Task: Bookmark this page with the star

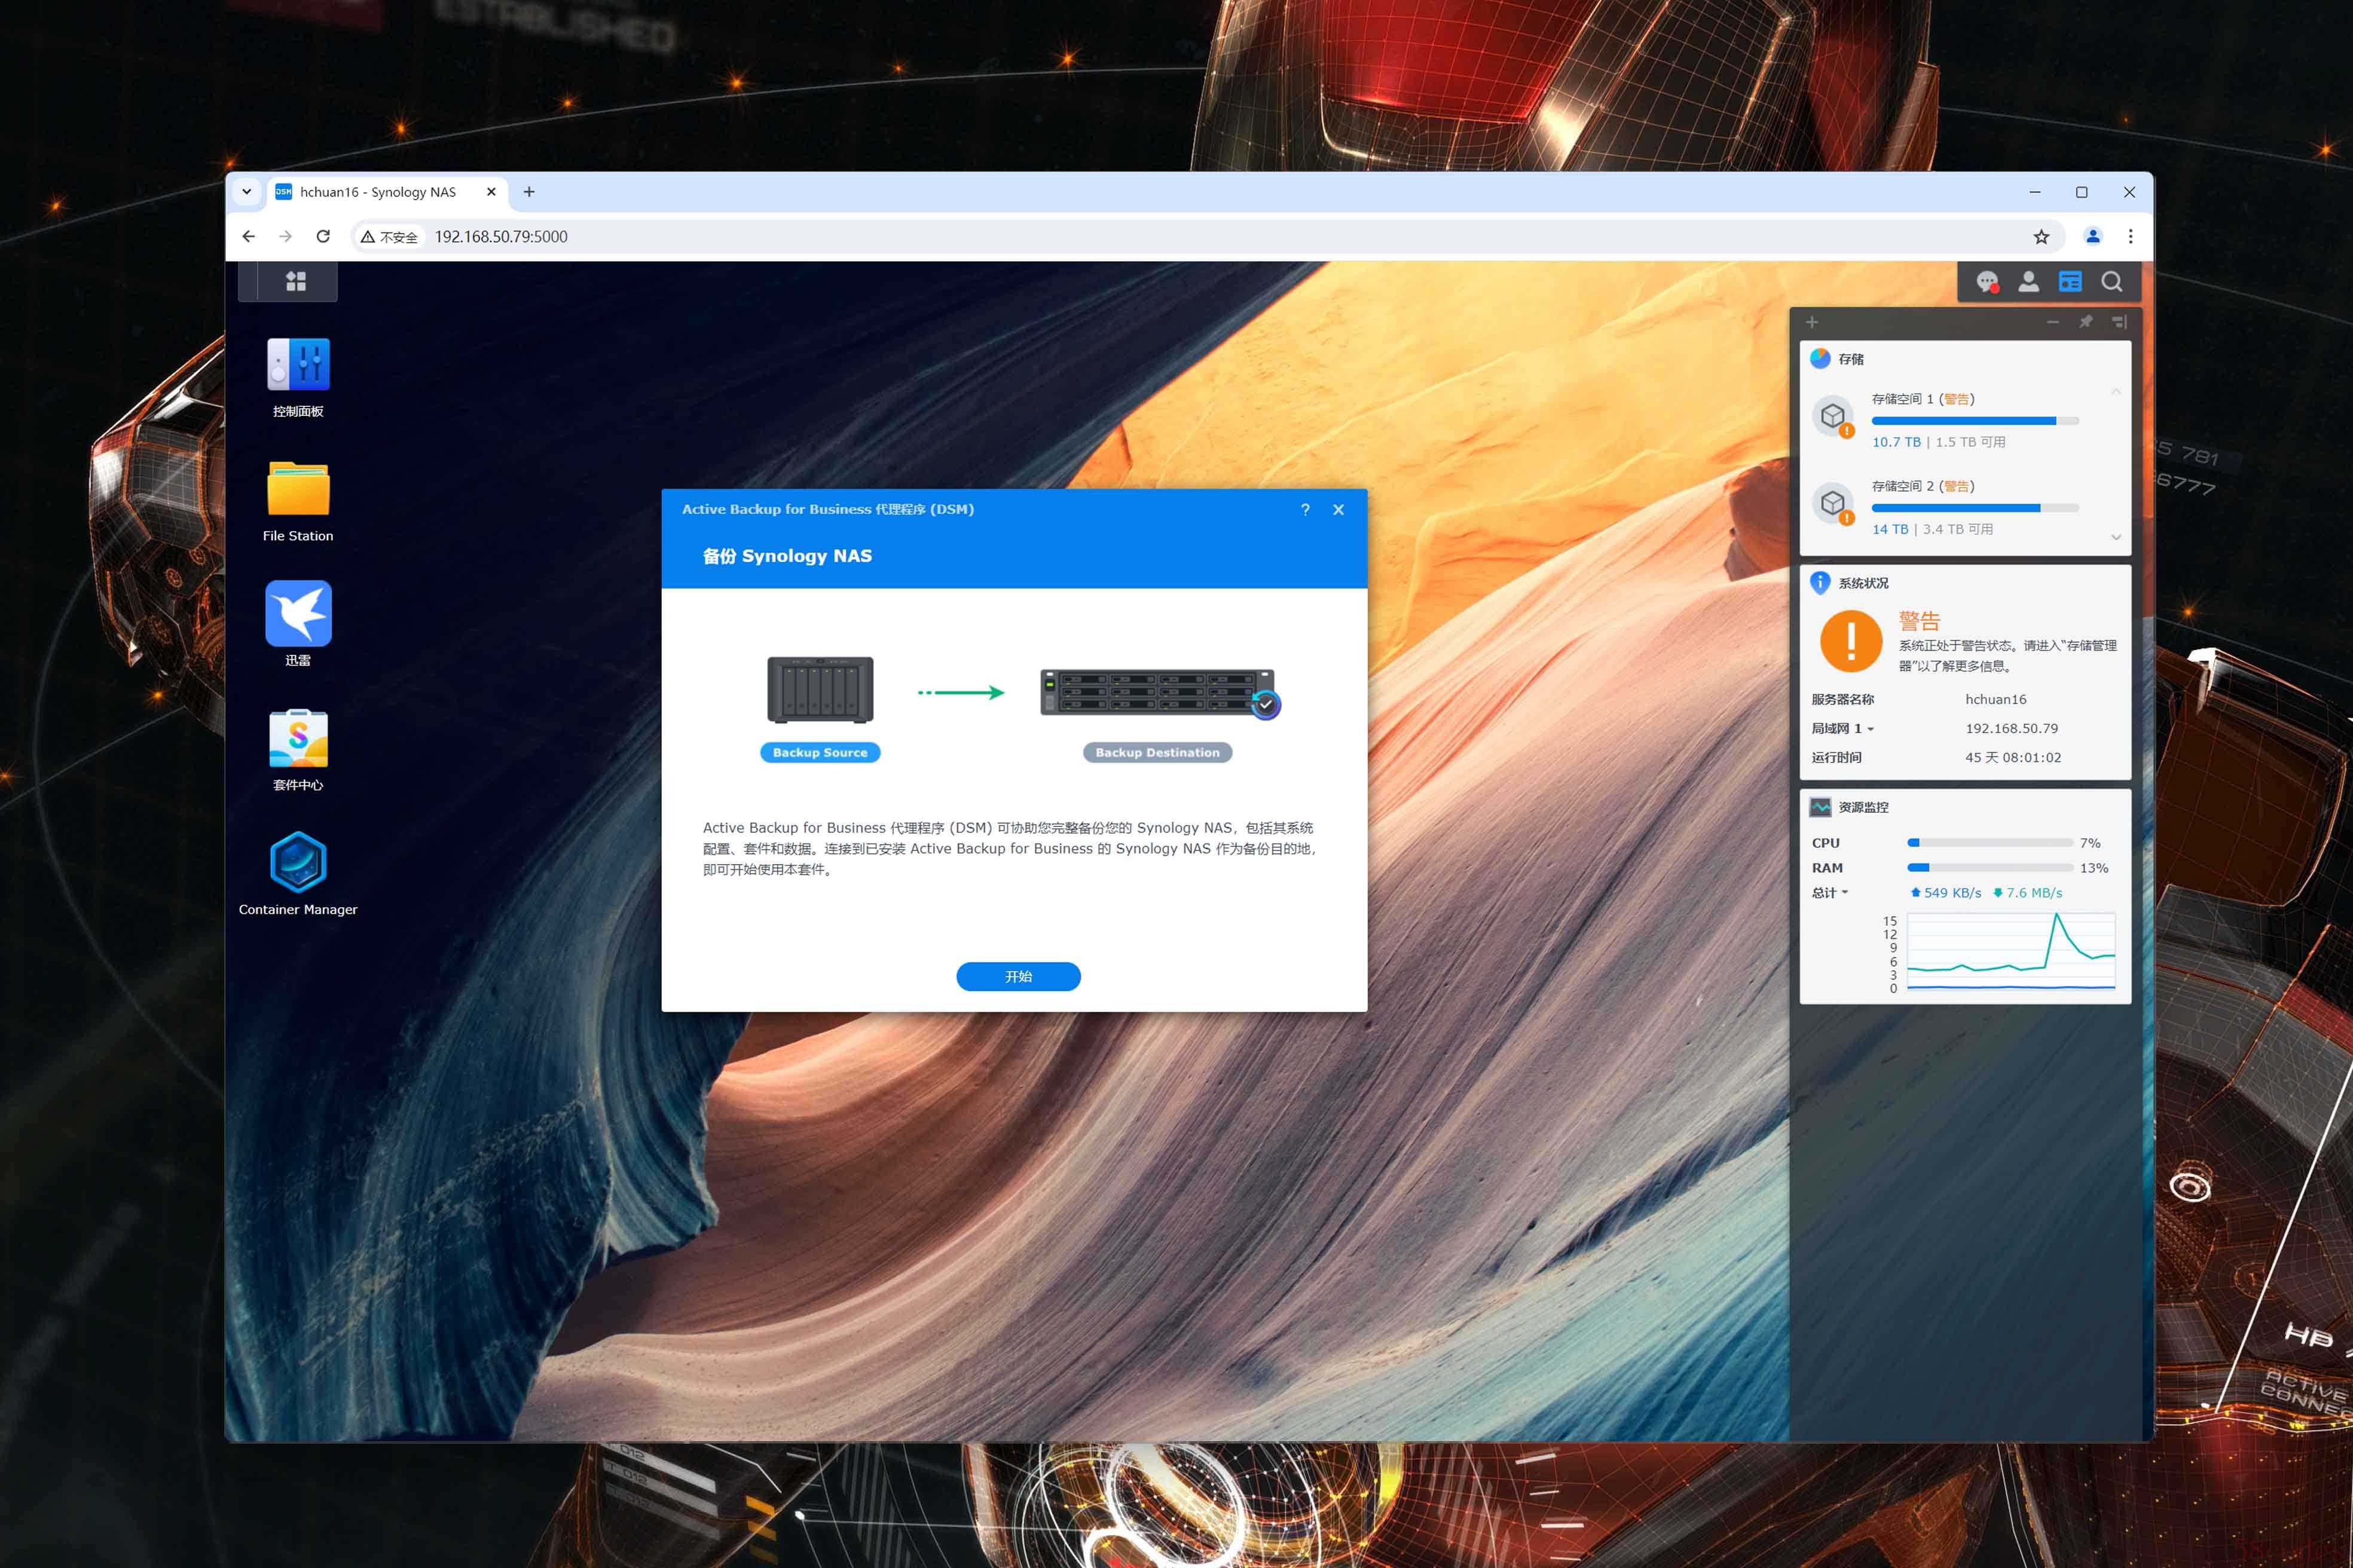Action: click(2042, 237)
